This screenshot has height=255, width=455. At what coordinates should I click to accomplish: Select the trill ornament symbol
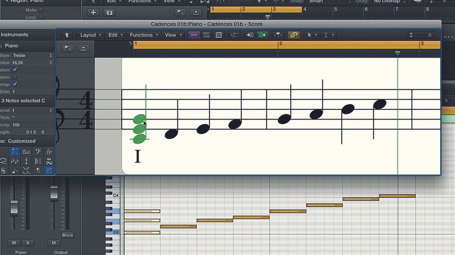click(49, 161)
